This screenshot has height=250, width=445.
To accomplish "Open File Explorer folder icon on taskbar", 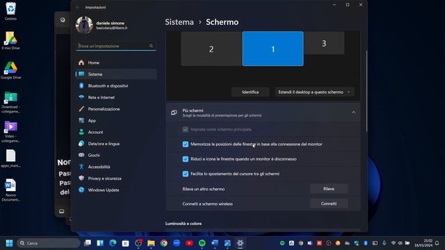I will click(x=151, y=243).
